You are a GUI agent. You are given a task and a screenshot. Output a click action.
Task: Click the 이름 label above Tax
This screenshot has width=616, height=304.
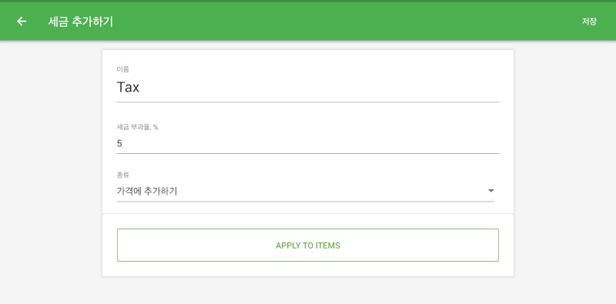pos(123,69)
